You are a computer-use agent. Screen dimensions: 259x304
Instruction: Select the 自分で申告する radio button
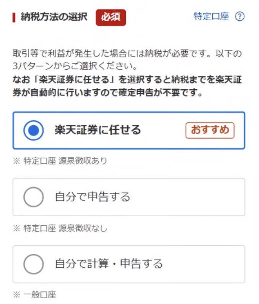pyautogui.click(x=34, y=197)
